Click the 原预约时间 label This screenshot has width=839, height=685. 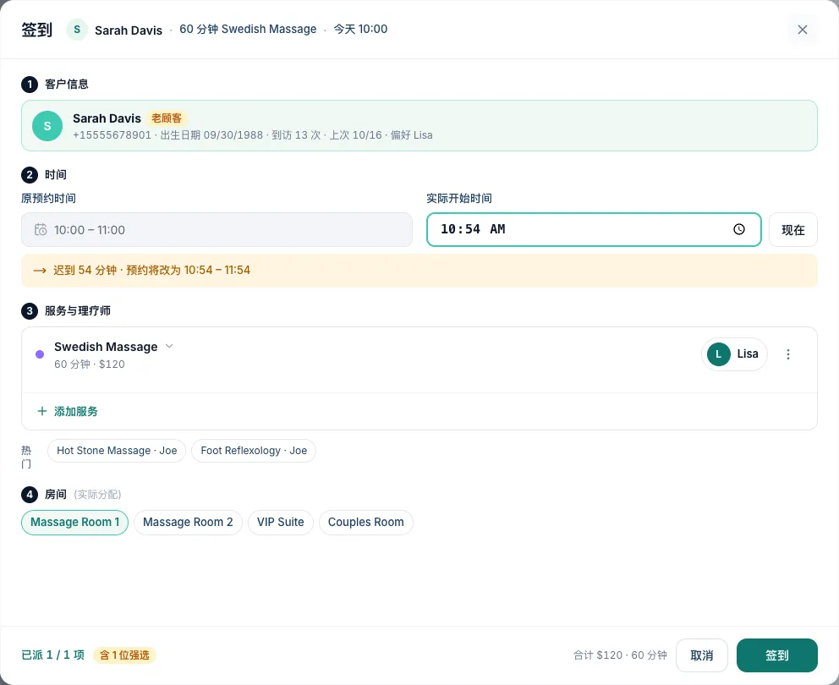(48, 199)
